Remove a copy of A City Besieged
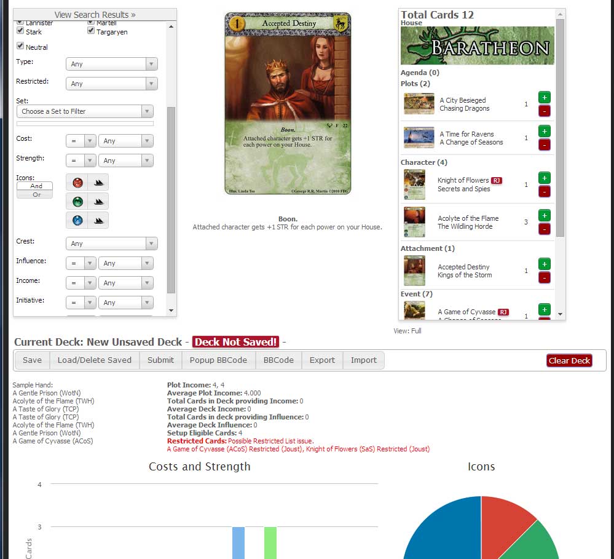The image size is (614, 559). coord(545,111)
